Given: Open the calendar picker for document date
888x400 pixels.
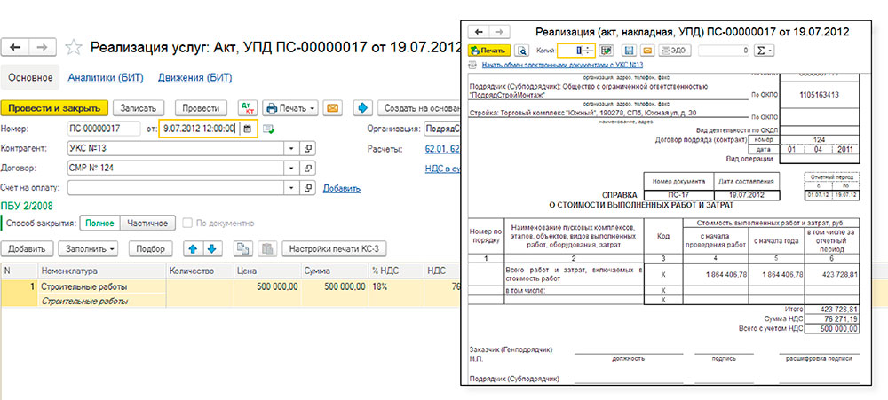Looking at the screenshot, I should [247, 129].
